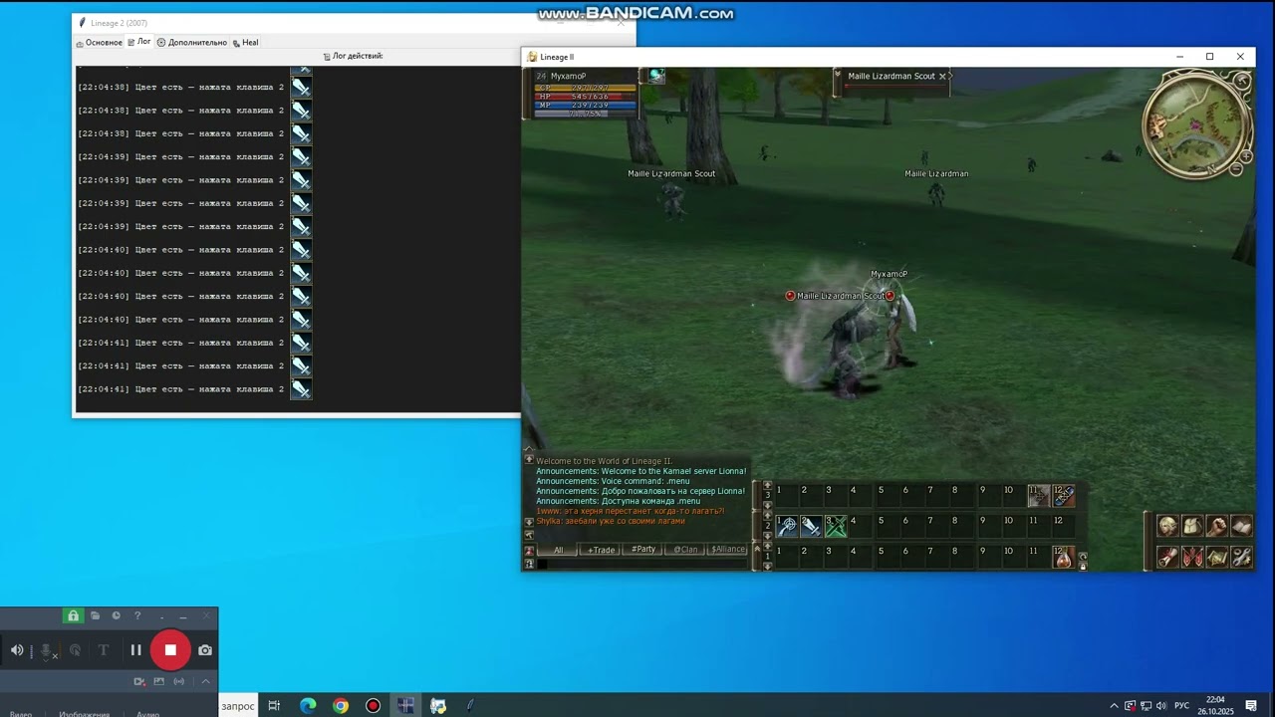Click the minimap zoom-out minus button
The height and width of the screenshot is (717, 1275).
[x=1236, y=169]
